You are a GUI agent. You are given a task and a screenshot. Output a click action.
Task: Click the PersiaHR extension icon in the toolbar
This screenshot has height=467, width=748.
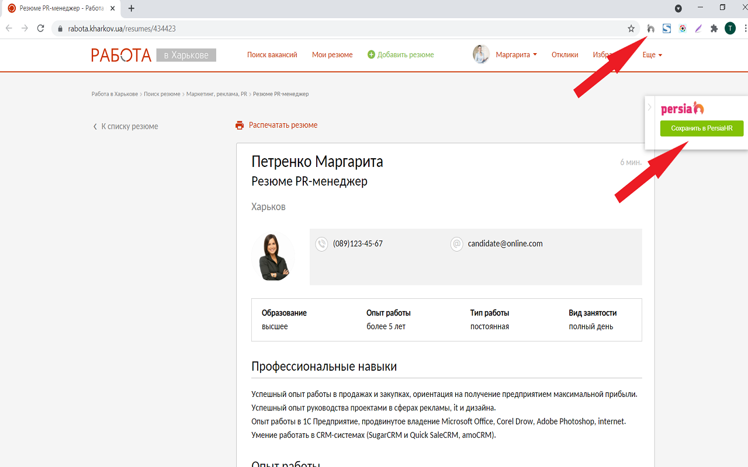click(651, 27)
